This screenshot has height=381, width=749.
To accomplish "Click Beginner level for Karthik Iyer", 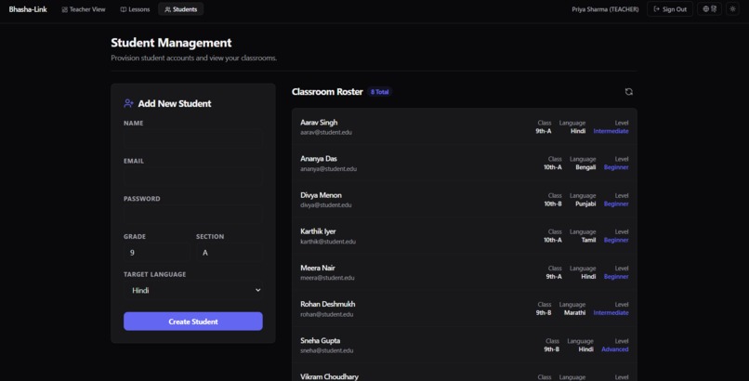I will 616,240.
